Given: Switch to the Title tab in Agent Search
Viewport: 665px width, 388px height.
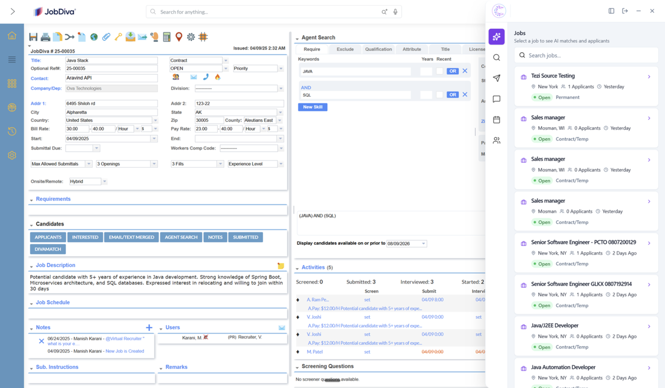Looking at the screenshot, I should point(445,49).
